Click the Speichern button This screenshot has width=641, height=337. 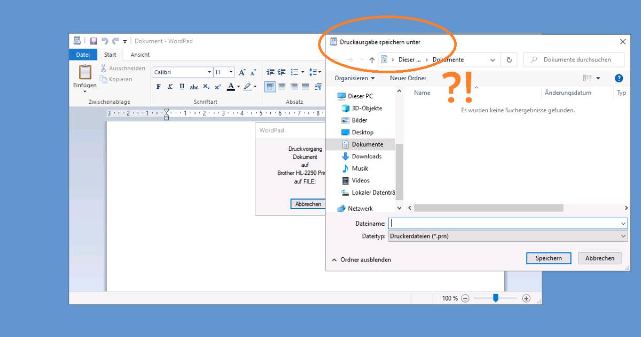pyautogui.click(x=549, y=258)
